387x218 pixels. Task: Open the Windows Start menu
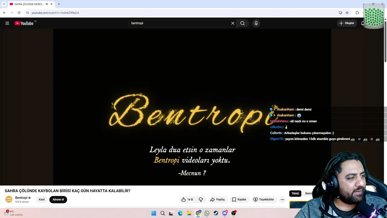coord(154,213)
